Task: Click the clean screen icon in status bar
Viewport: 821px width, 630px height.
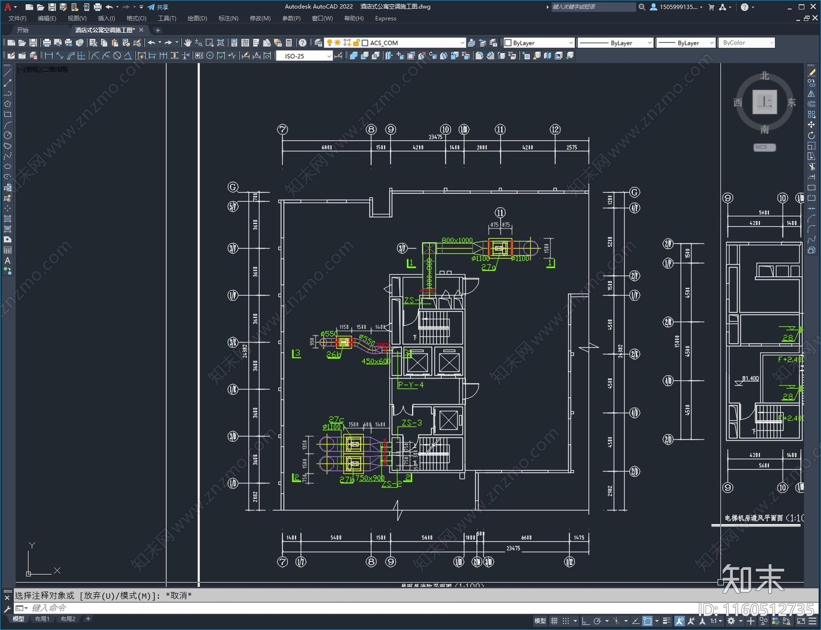Action: coord(801,621)
